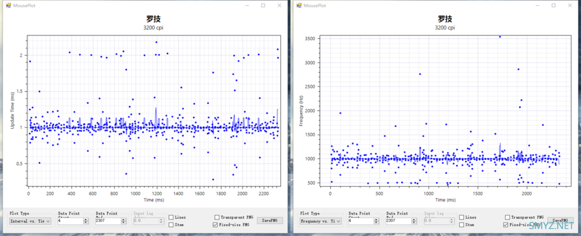Click SavePNG button in the Frequency plot window

click(x=561, y=220)
